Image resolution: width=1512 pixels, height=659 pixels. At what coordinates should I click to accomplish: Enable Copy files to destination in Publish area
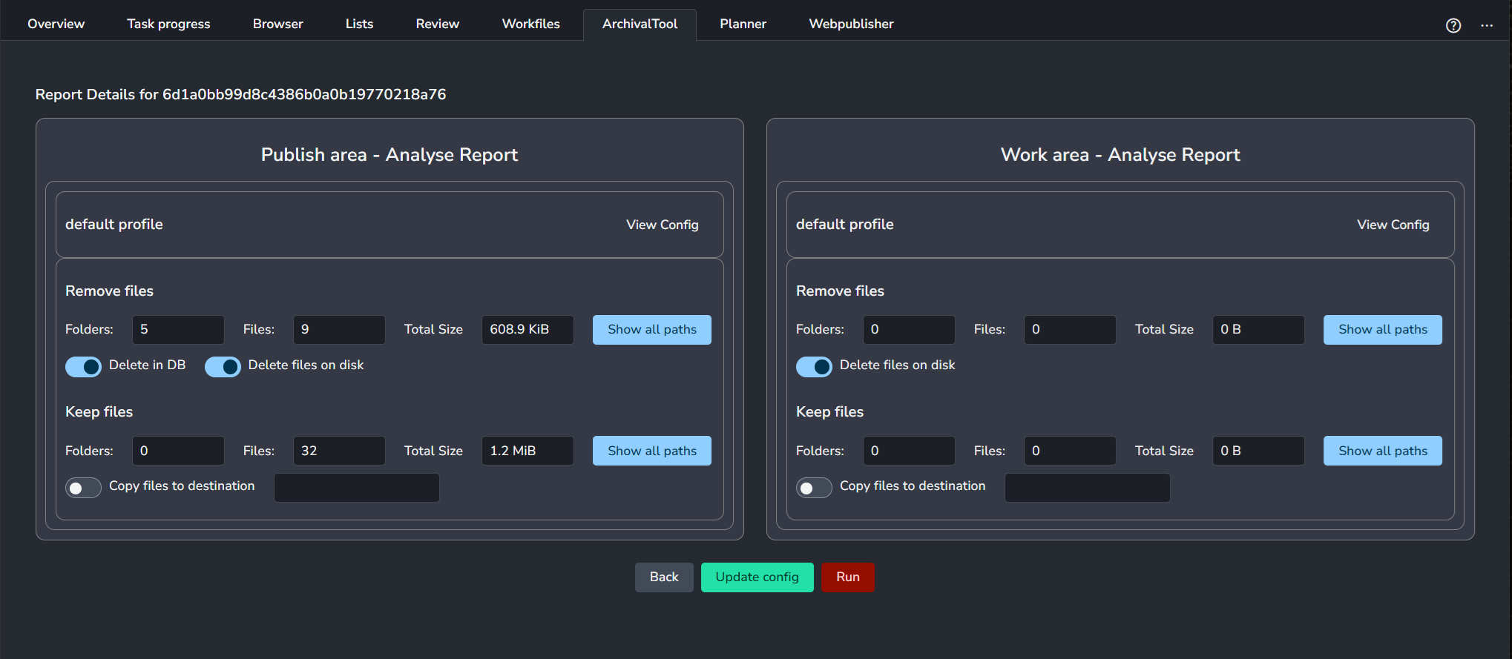tap(84, 488)
